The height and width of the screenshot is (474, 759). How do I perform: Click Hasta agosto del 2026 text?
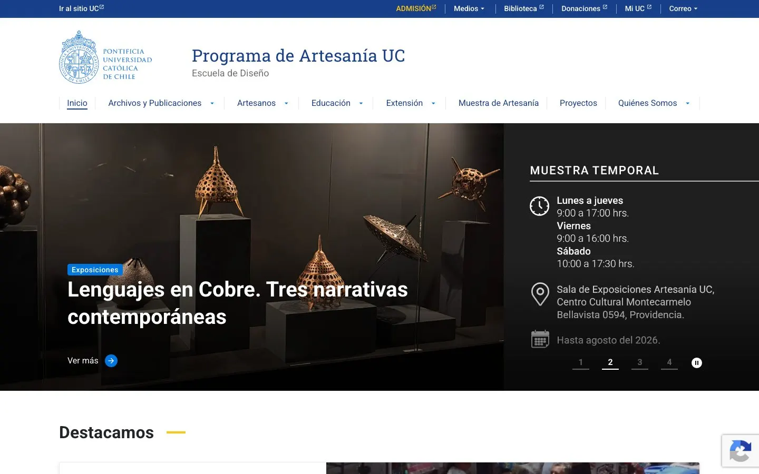608,340
